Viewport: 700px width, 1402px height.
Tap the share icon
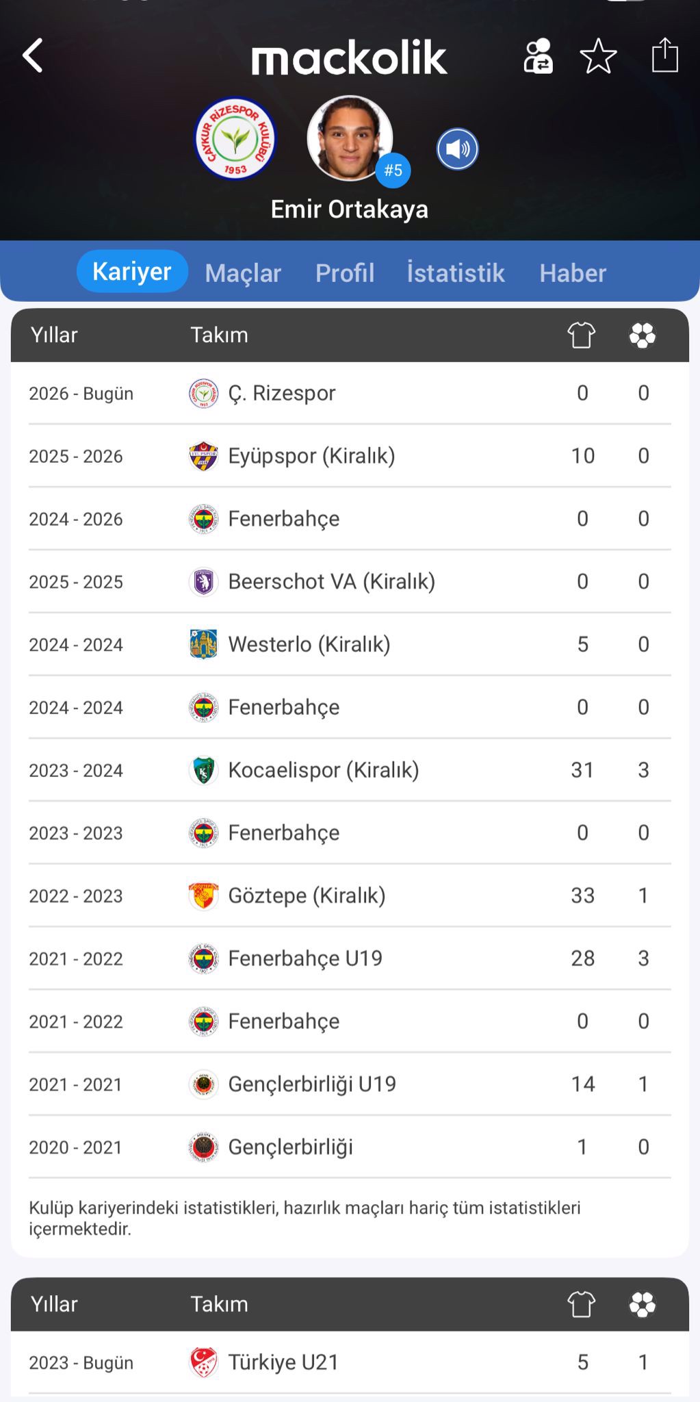[664, 55]
